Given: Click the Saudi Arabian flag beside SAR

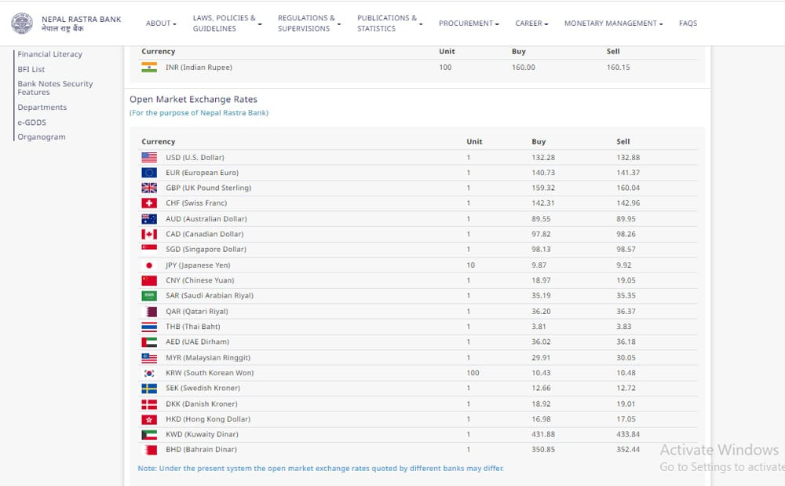Looking at the screenshot, I should [x=149, y=296].
